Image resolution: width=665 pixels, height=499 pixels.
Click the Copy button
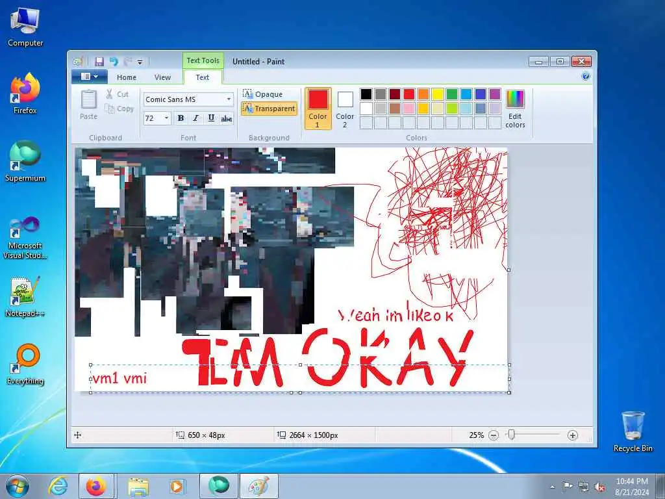[119, 109]
